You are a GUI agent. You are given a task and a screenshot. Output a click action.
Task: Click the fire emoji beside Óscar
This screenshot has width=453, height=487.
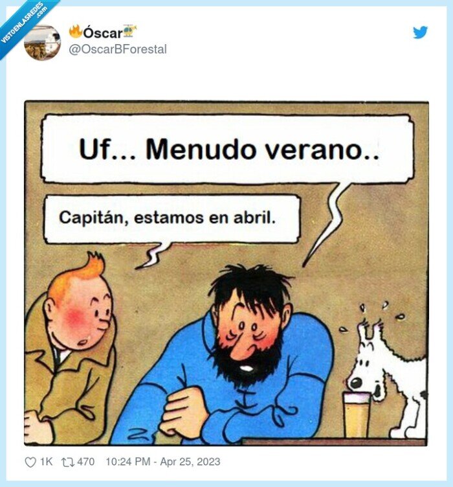pos(76,32)
